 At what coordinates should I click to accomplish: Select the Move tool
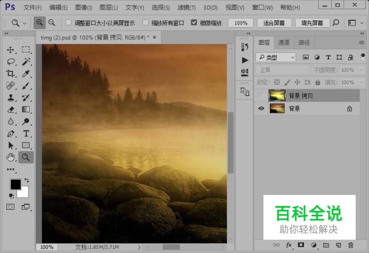click(x=10, y=50)
